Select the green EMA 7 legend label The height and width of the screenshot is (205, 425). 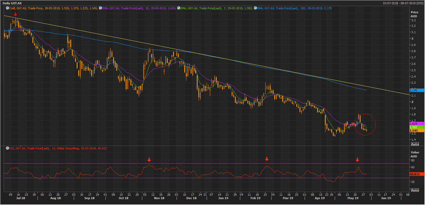216,8
